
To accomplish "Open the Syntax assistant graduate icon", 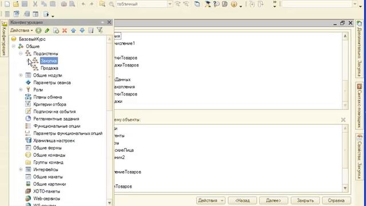I will click(208, 4).
